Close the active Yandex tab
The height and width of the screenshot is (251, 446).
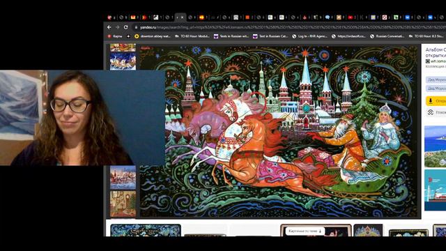[x=183, y=17]
